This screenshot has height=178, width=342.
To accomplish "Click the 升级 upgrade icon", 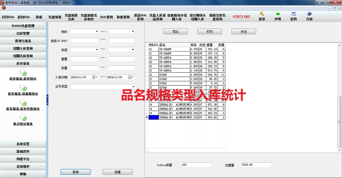I will click(x=309, y=15).
